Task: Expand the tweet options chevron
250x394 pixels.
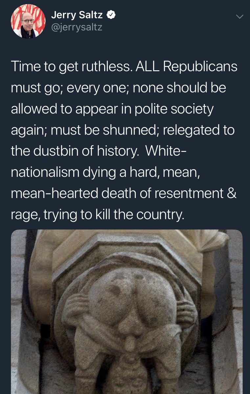Action: pos(240,16)
